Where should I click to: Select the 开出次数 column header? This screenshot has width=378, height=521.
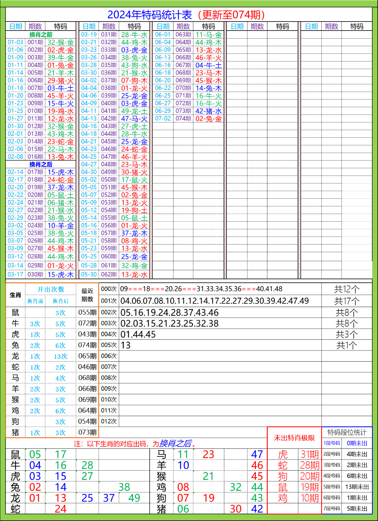tap(51, 289)
